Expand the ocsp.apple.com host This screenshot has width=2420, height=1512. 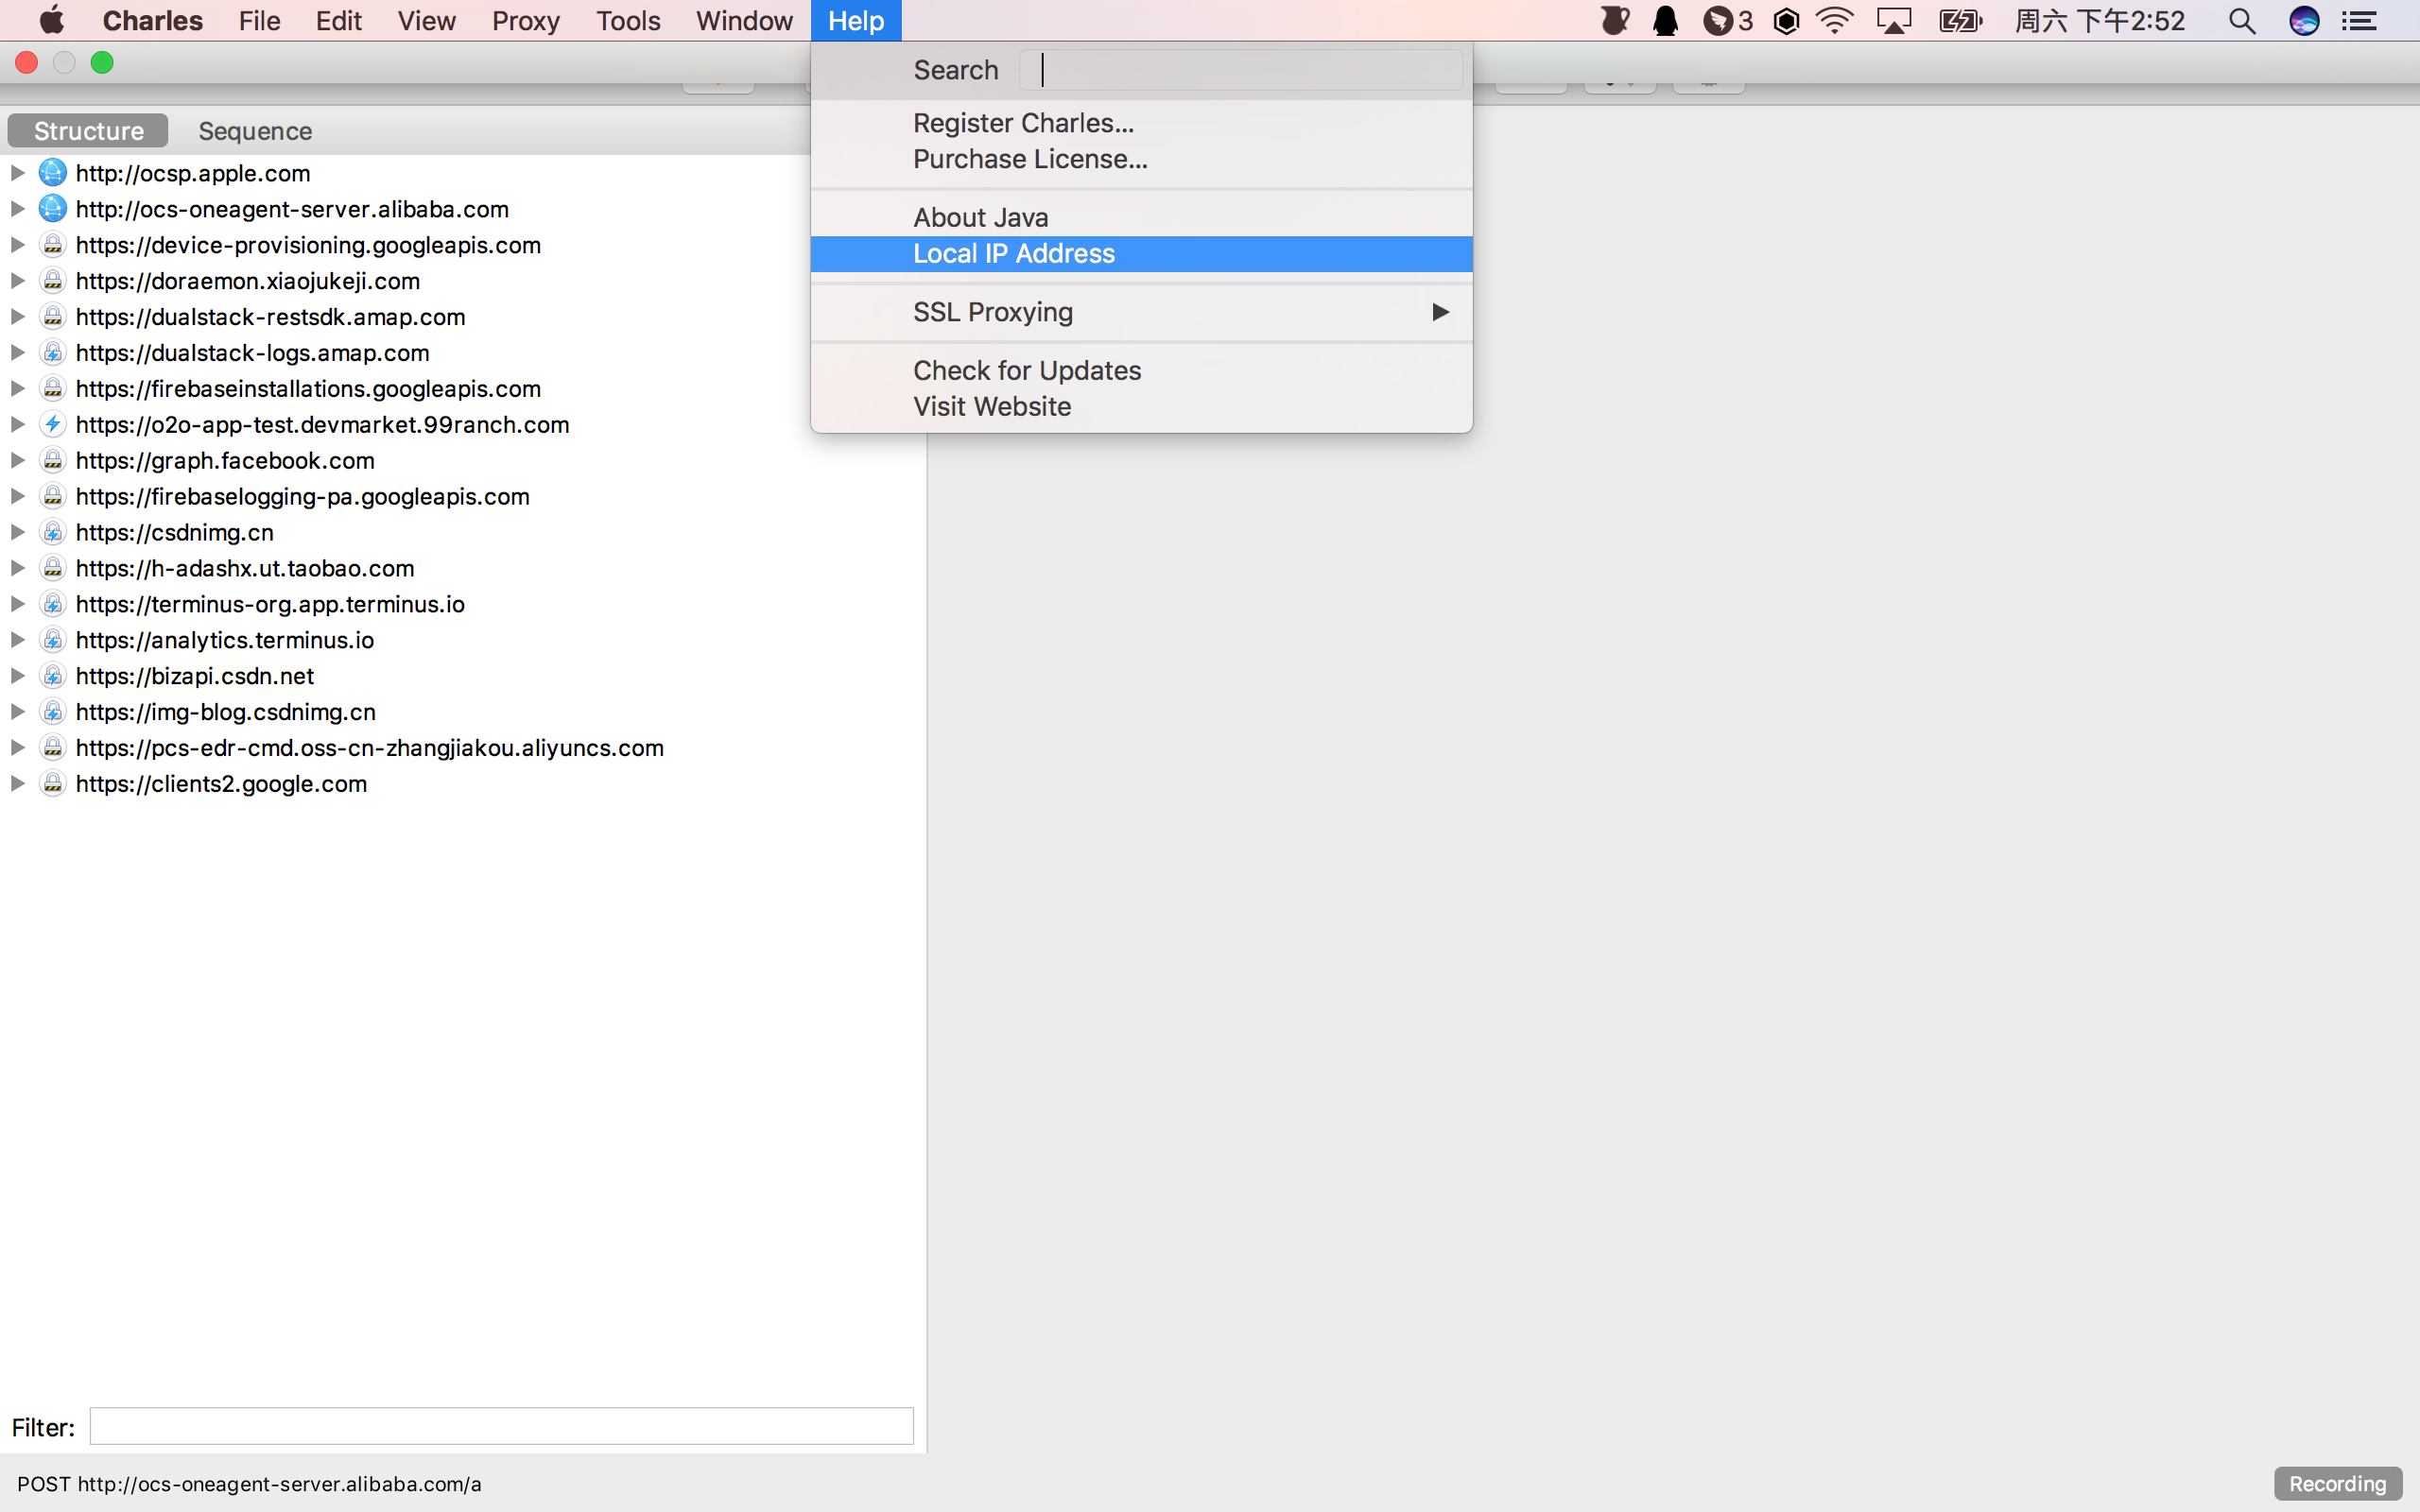pyautogui.click(x=17, y=173)
